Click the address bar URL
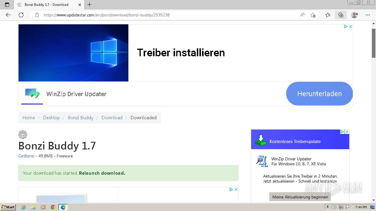This screenshot has width=376, height=211. (x=107, y=15)
